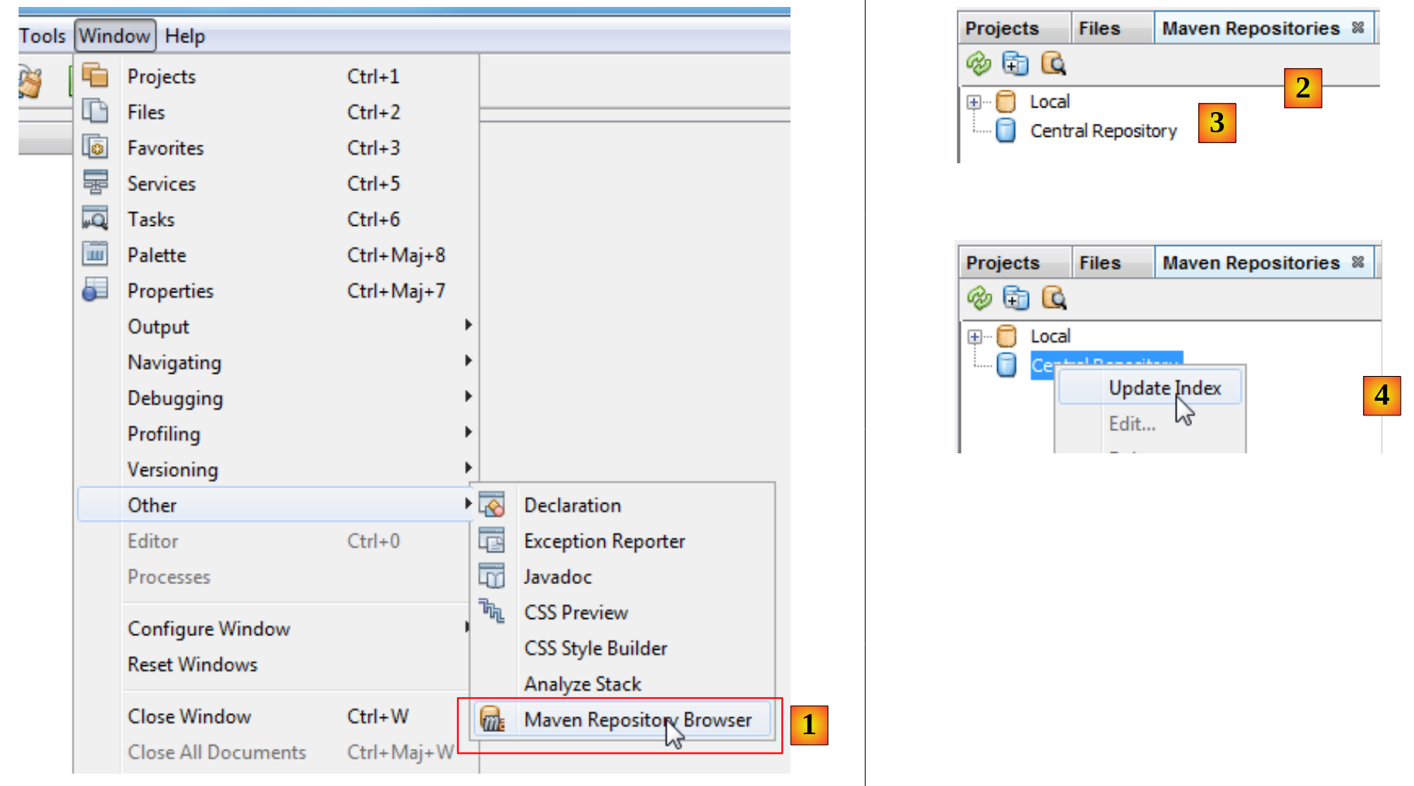Click the Maven Repository Browser menu item

[637, 720]
